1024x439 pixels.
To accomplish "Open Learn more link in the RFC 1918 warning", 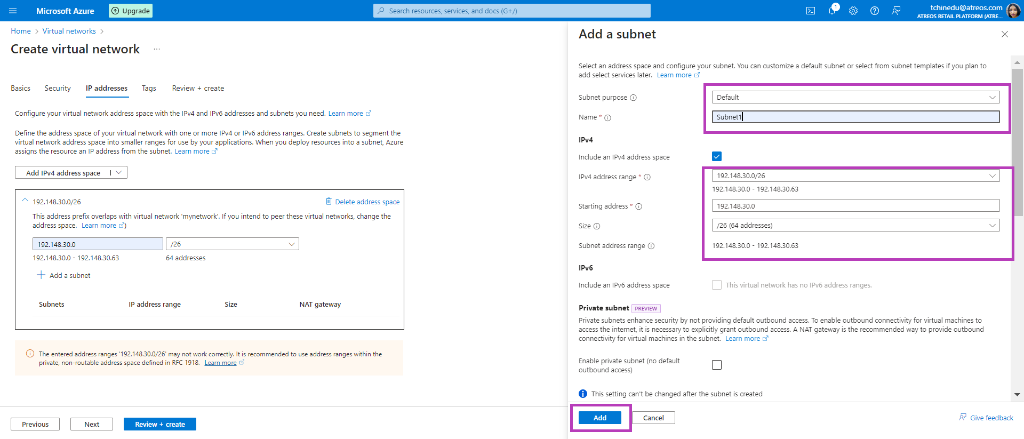I will [x=220, y=363].
